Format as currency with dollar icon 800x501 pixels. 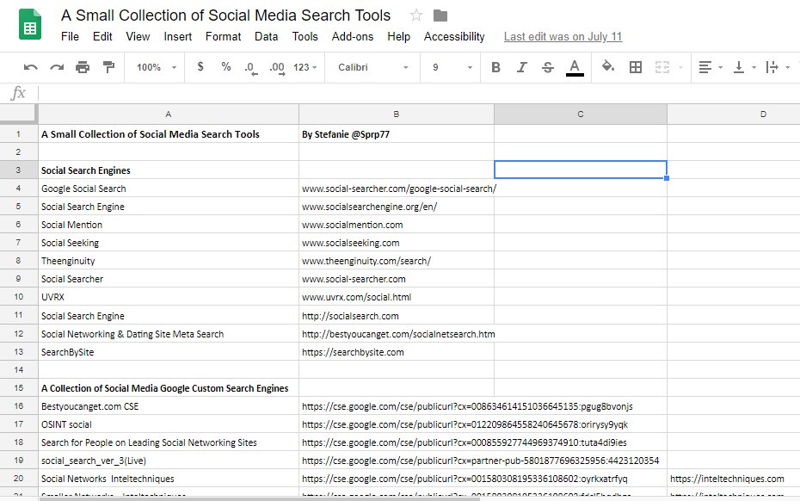[x=200, y=66]
